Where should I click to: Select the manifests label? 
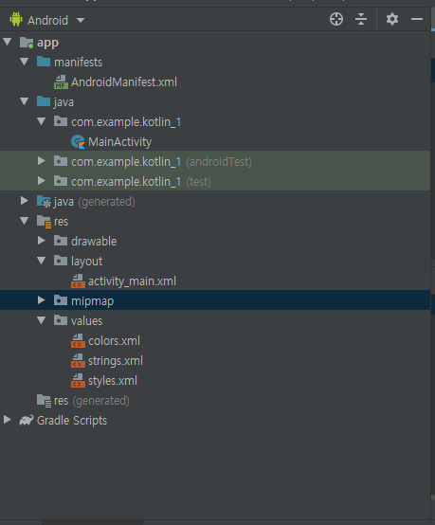click(79, 62)
